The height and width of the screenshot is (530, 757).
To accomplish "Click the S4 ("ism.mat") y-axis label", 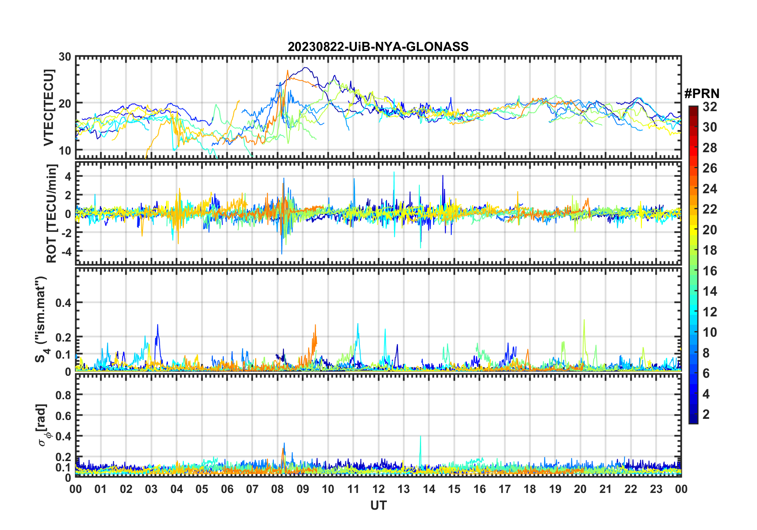I will click(x=41, y=319).
